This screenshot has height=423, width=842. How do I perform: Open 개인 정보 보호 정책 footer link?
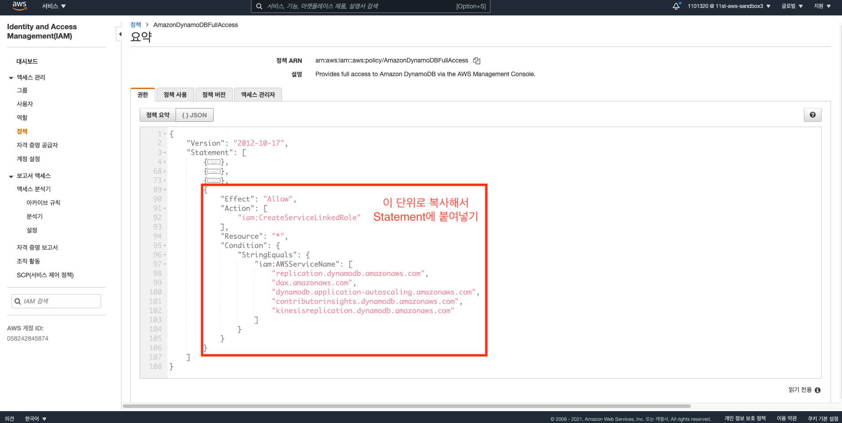(x=745, y=419)
